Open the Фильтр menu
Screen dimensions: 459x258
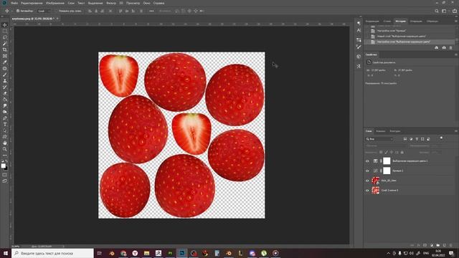(x=111, y=3)
